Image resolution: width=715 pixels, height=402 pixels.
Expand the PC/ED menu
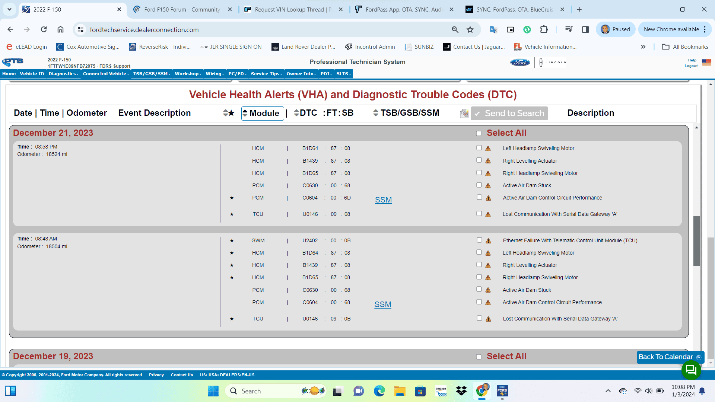(x=238, y=74)
